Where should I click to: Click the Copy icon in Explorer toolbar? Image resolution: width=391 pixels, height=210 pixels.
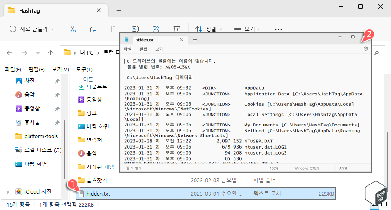[x=93, y=29]
